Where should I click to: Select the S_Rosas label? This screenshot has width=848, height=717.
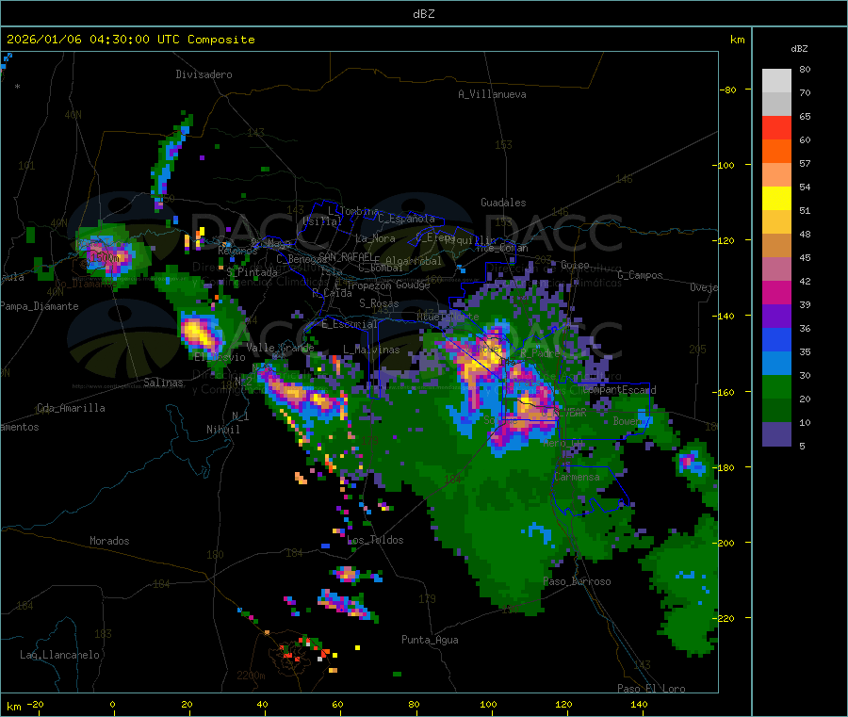tap(379, 303)
